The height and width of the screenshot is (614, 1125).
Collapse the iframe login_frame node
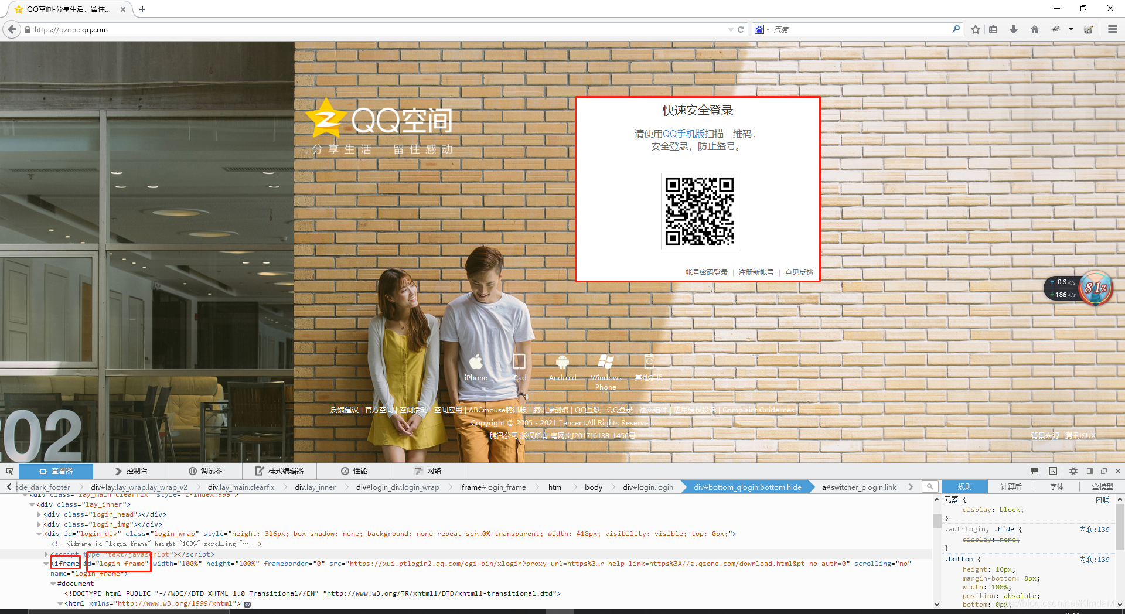point(46,564)
